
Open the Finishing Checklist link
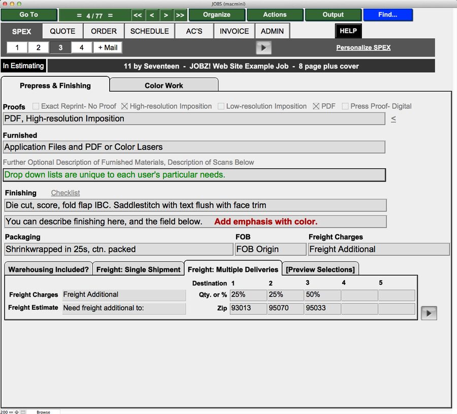(x=65, y=193)
